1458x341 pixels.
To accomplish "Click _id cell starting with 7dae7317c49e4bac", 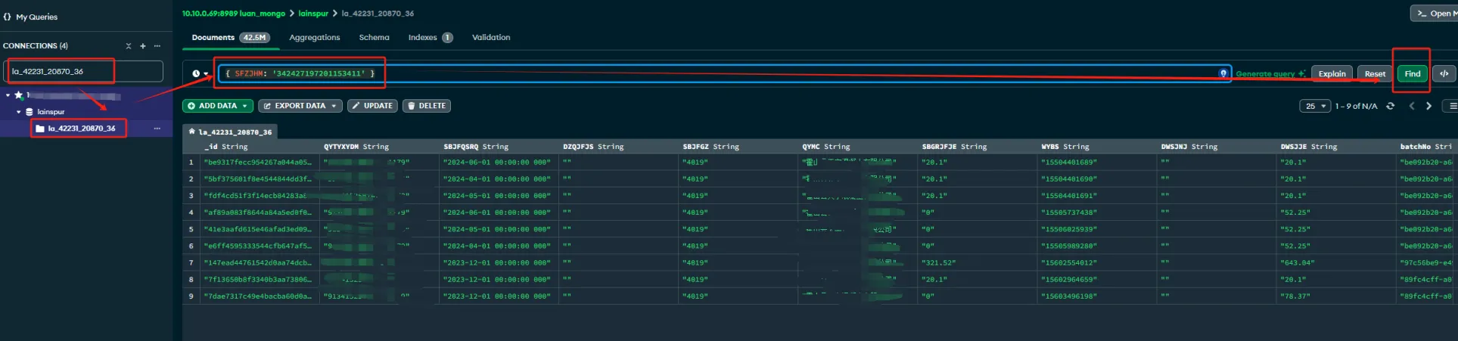I will [x=258, y=296].
